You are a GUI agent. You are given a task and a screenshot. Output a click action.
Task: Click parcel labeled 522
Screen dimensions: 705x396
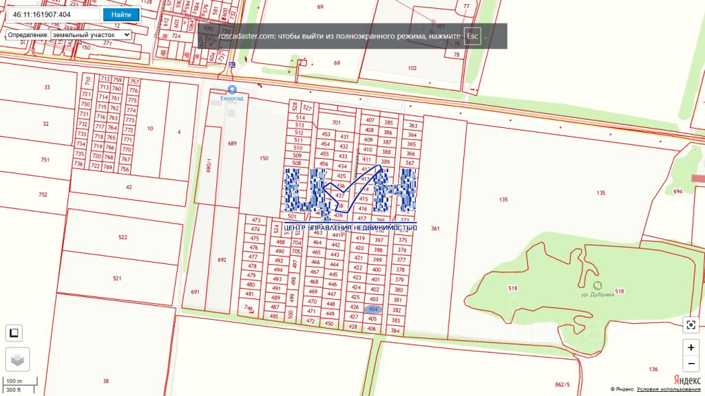pos(123,237)
